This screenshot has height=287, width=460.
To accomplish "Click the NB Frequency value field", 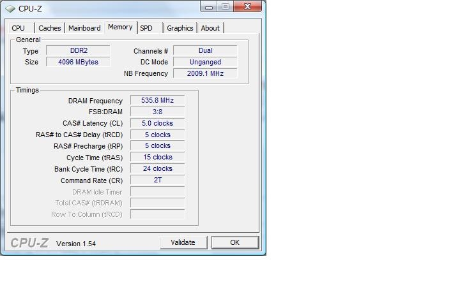I will tap(205, 73).
